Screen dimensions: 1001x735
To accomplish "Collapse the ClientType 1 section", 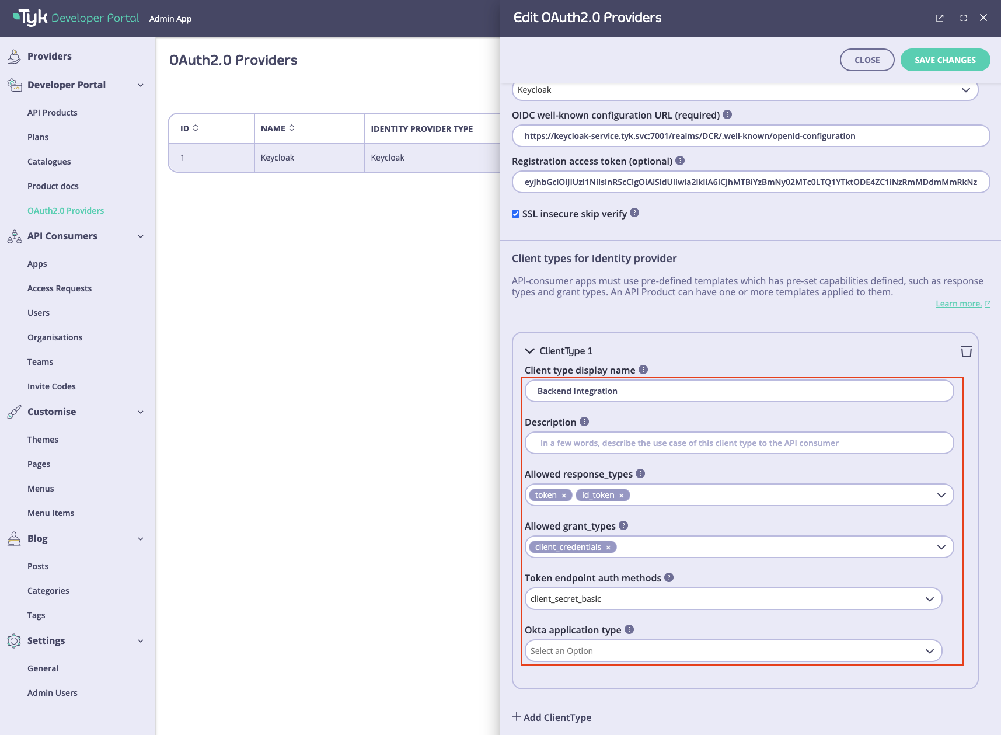I will pos(529,351).
